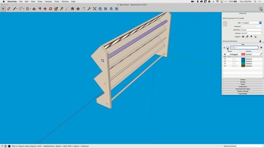Collapse the tag folder disclosure triangle
This screenshot has width=264, height=148.
pos(229,57)
